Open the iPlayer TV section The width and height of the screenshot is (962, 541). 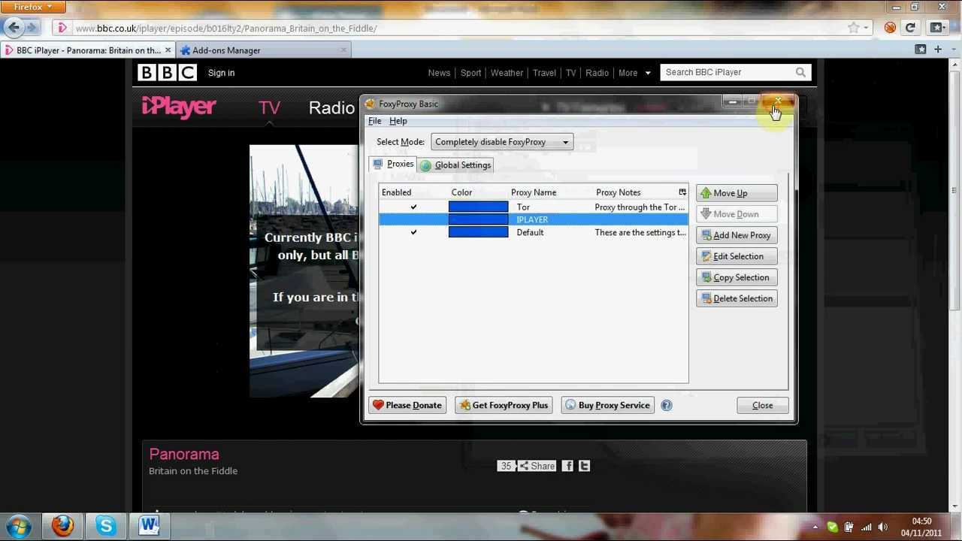pyautogui.click(x=269, y=107)
